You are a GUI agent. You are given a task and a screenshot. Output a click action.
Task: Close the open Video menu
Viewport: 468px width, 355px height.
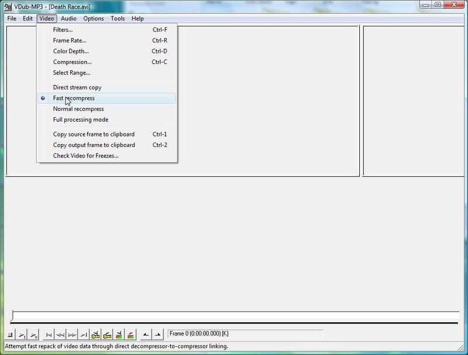coord(47,19)
